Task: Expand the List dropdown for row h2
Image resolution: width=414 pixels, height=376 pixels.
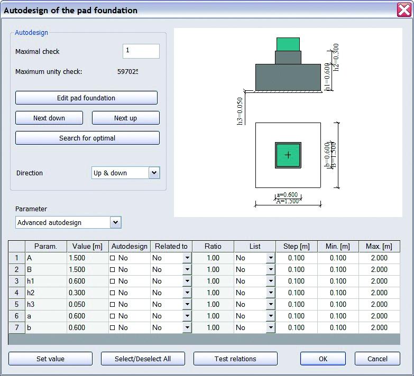Action: 270,293
